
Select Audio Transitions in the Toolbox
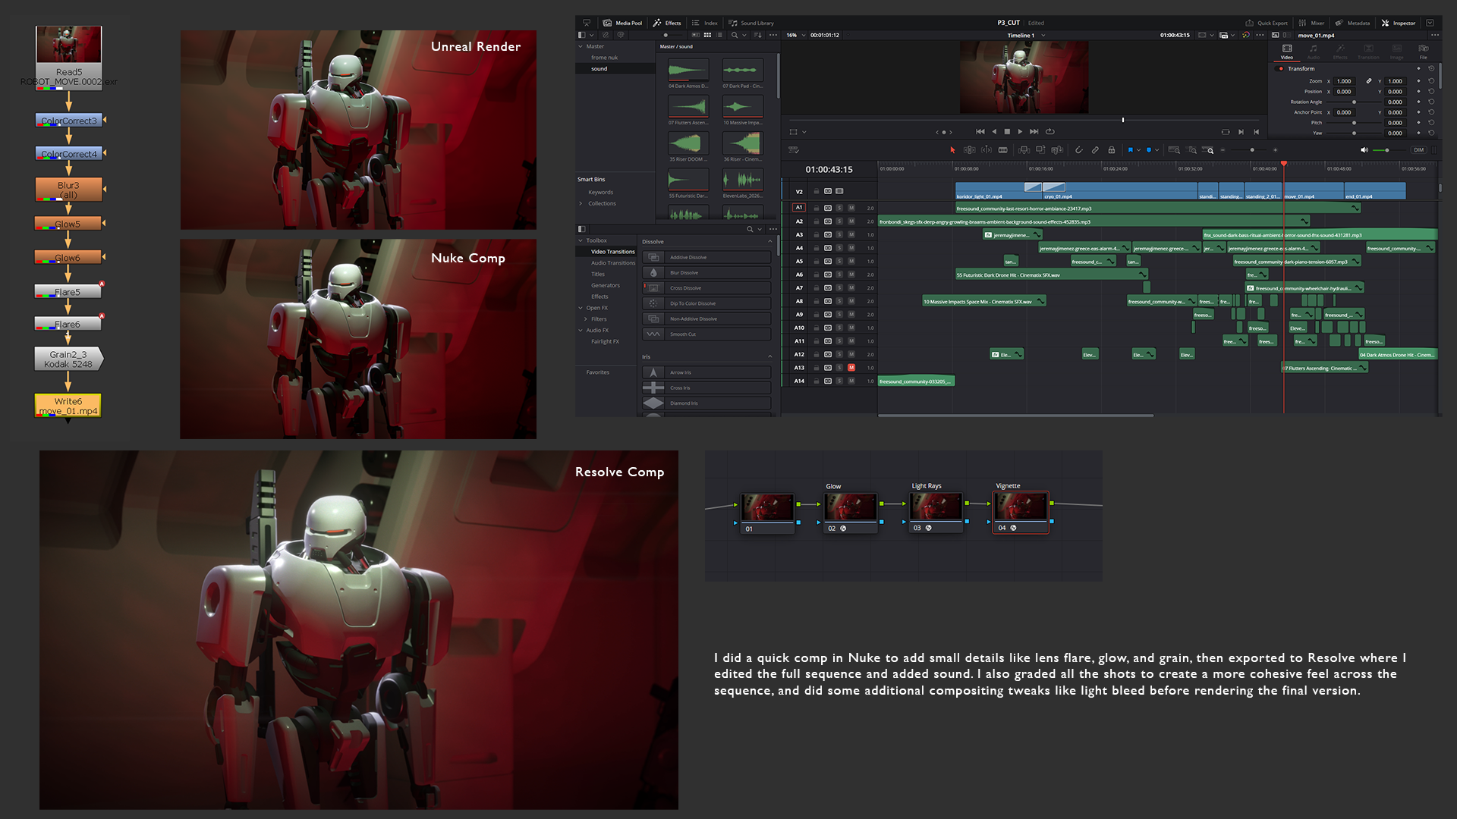(x=612, y=263)
